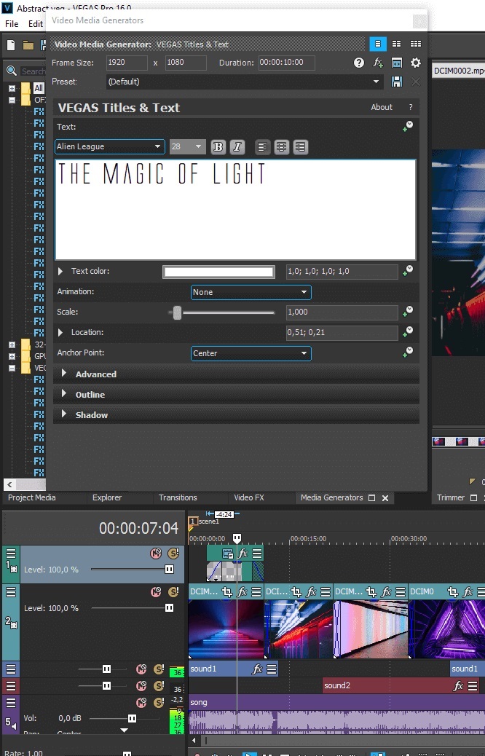Viewport: 485px width, 756px height.
Task: Open generator settings gear icon
Action: pos(416,63)
